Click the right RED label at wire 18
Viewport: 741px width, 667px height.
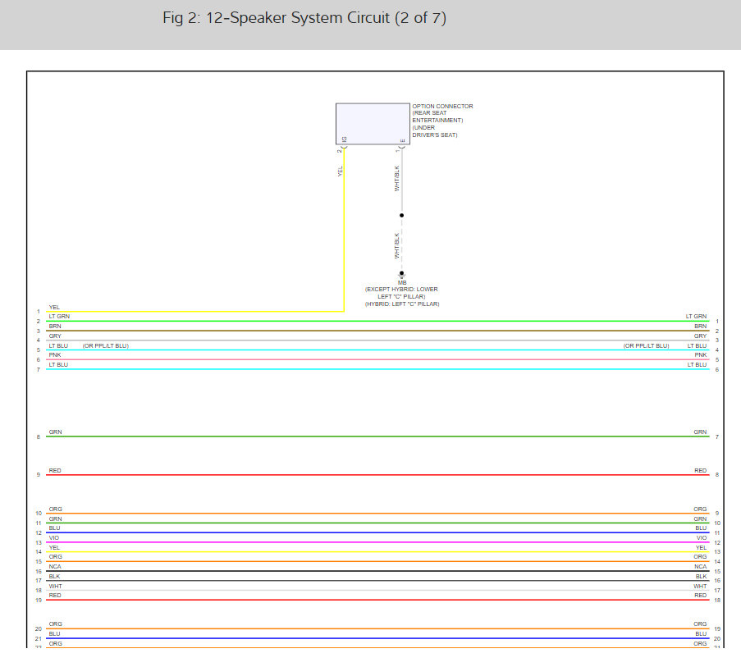pyautogui.click(x=700, y=595)
